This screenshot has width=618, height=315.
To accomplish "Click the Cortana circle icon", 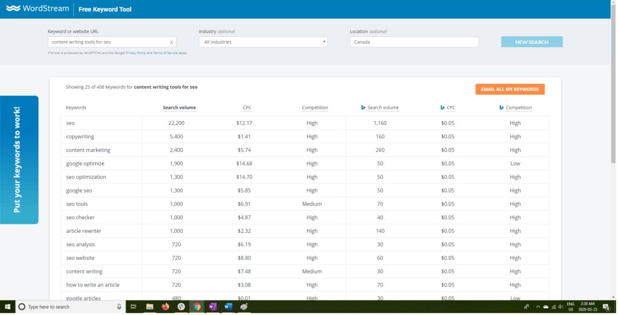I will pos(22,308).
